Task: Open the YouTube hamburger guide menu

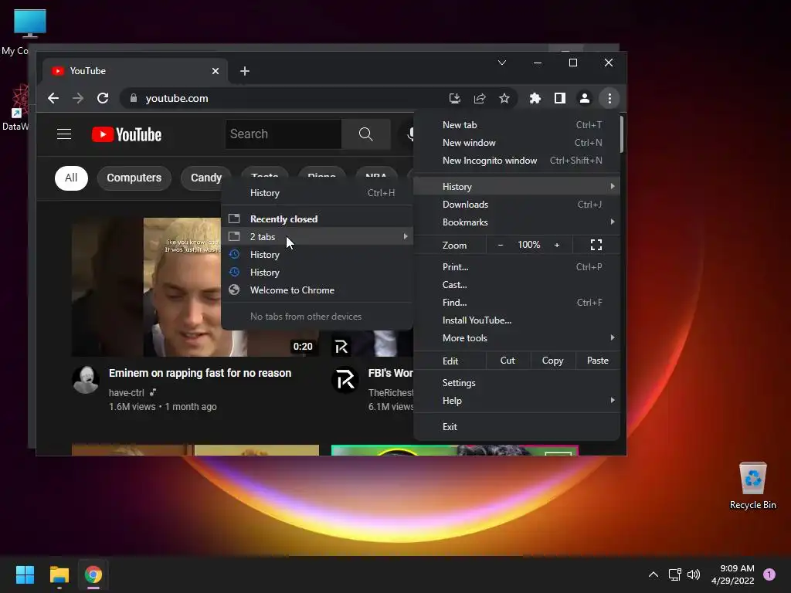Action: (x=64, y=134)
